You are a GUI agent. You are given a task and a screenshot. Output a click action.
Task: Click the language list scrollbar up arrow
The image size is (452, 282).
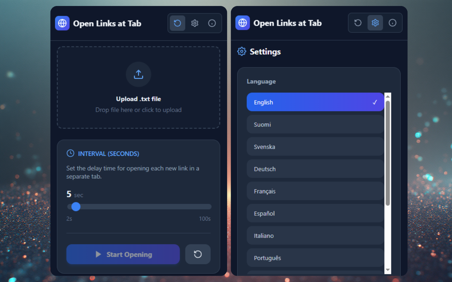pos(388,96)
